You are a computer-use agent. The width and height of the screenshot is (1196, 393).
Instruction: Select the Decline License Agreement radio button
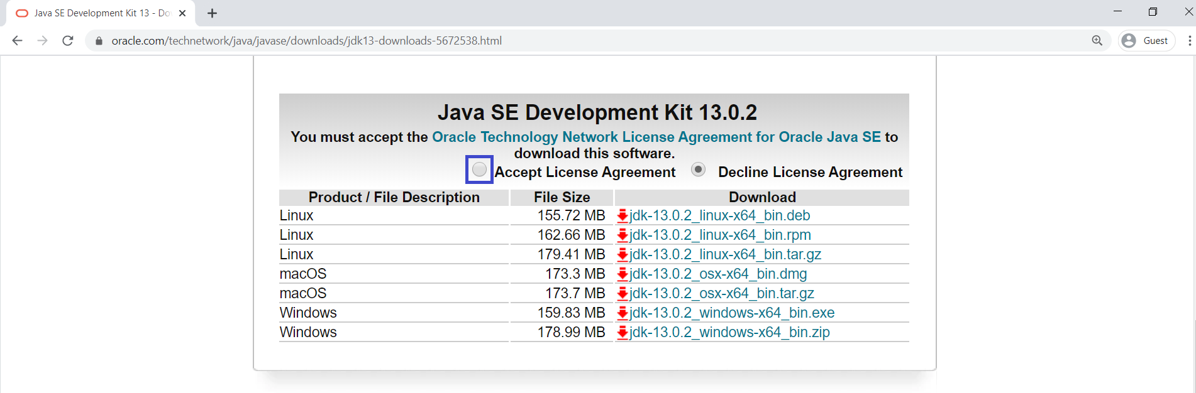[x=698, y=170]
